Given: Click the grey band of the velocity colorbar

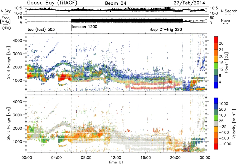Looking at the screenshot, I should click(216, 123).
